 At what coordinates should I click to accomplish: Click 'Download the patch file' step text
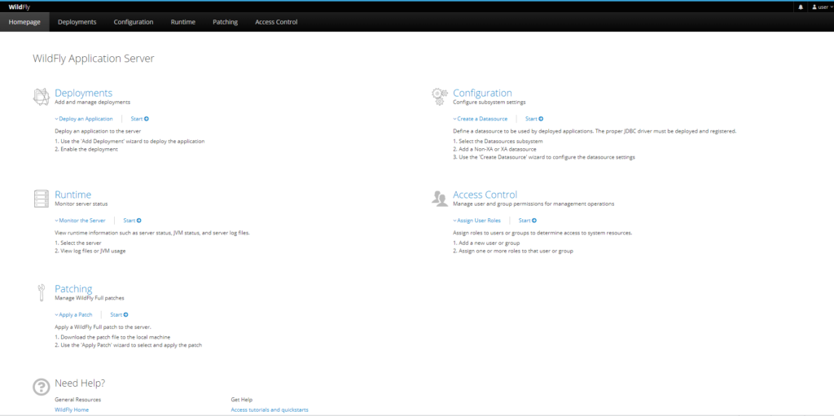112,337
